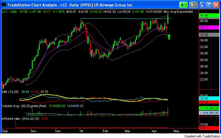Click the 'A=0.00' ask value
The image size is (221, 138).
click(x=83, y=12)
